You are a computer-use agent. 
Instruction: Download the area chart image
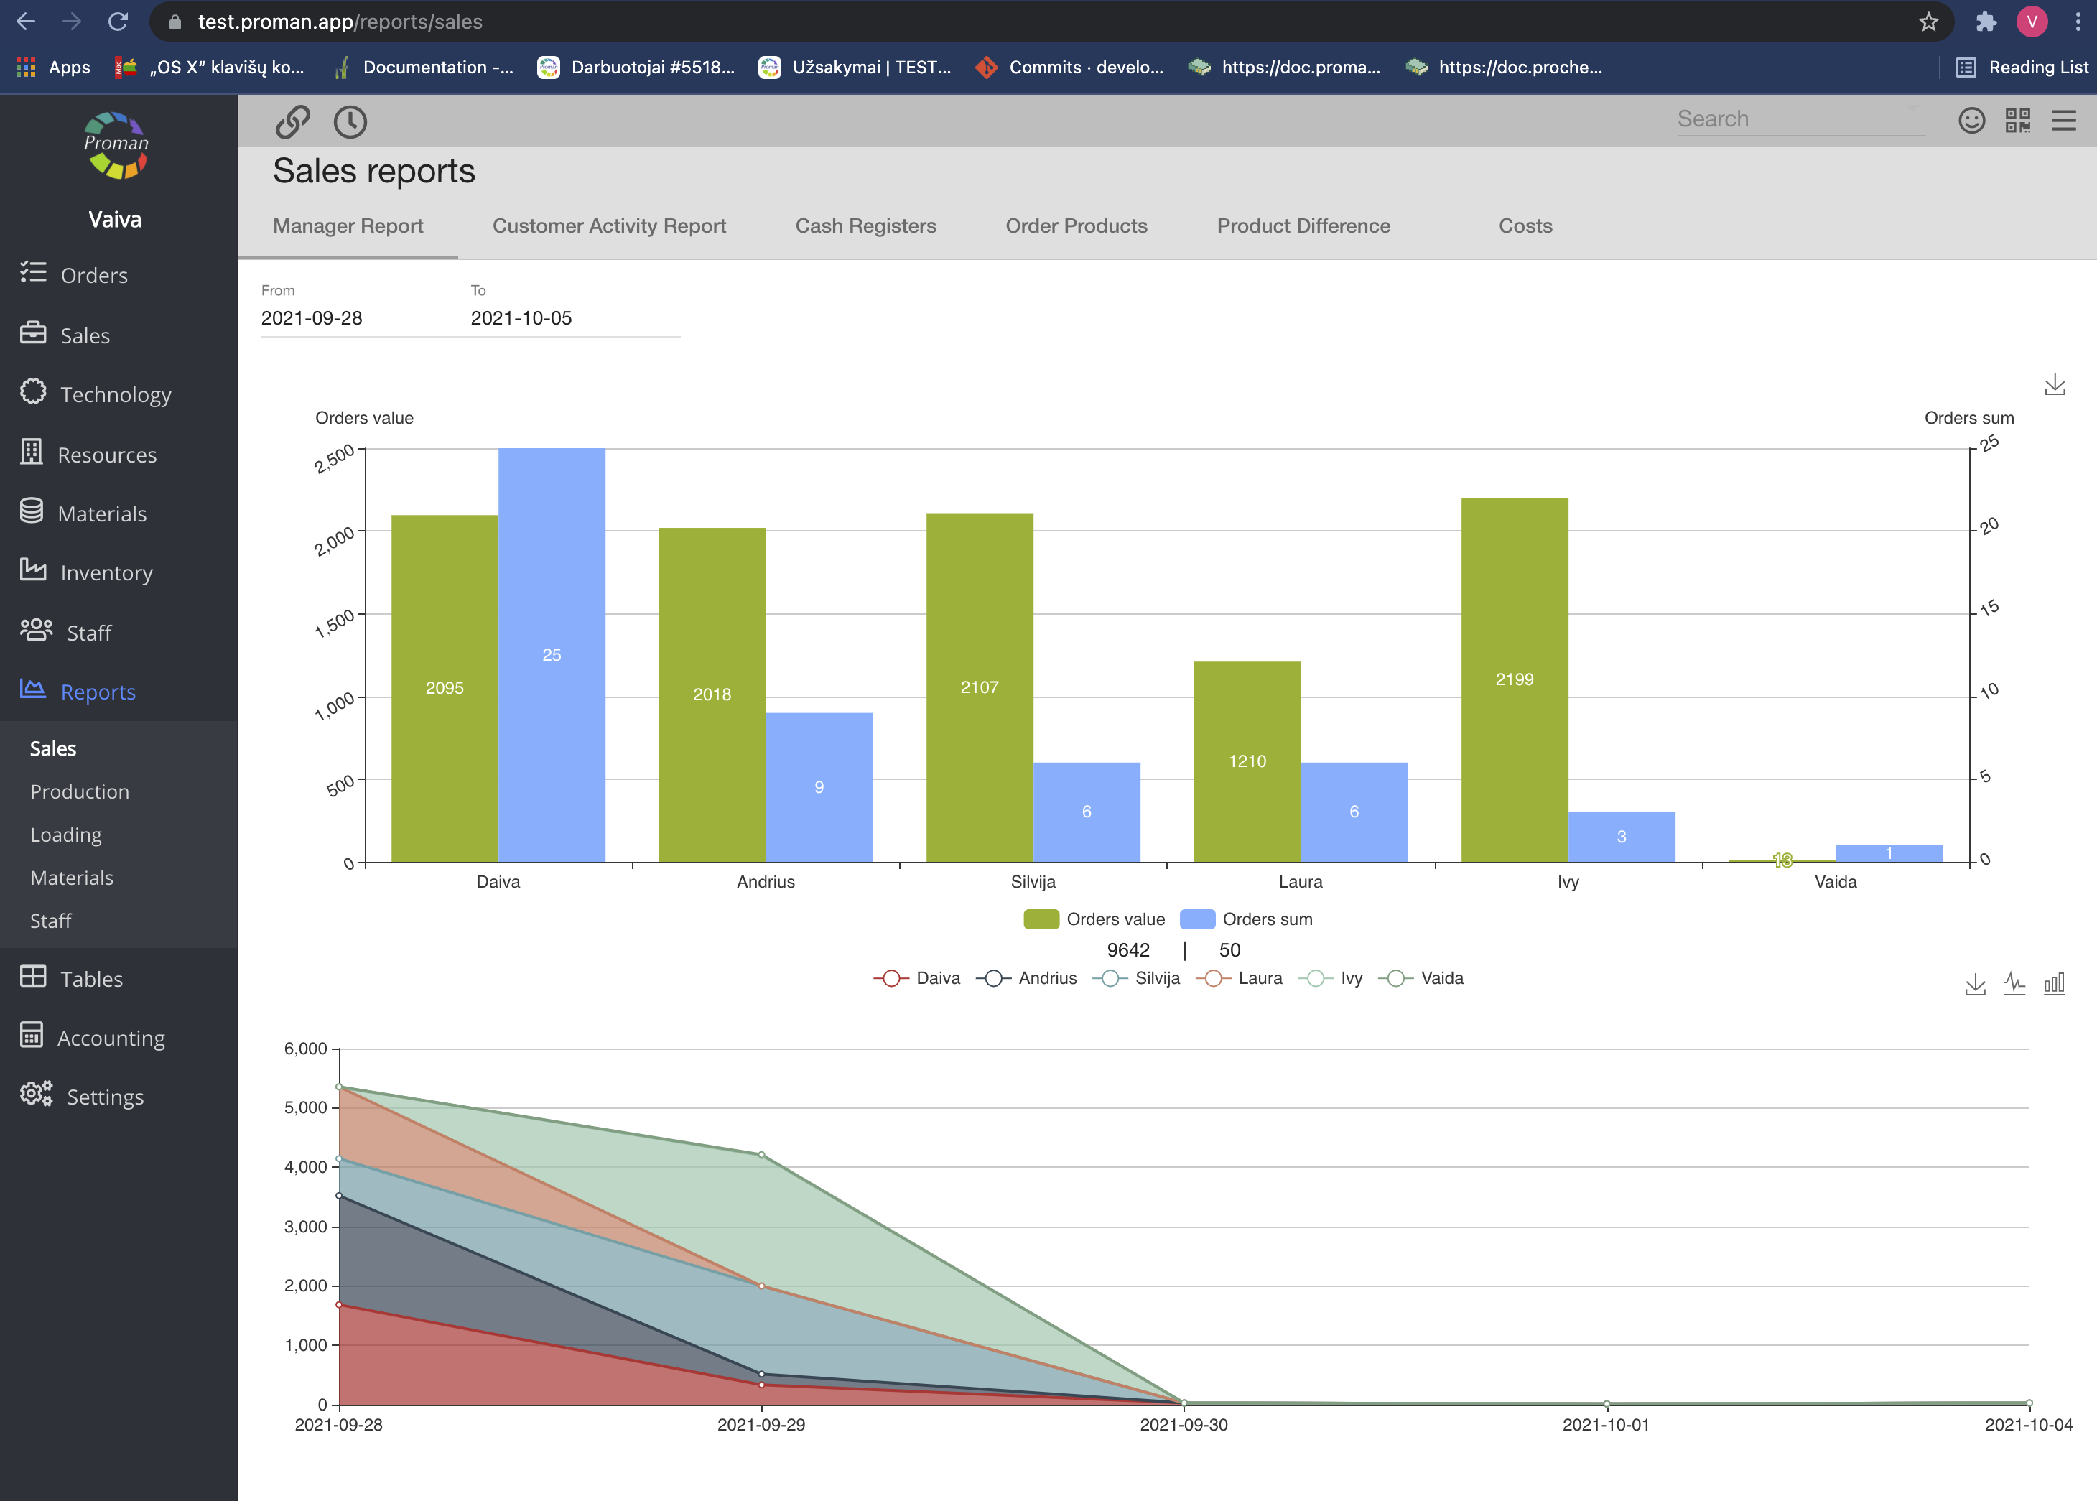tap(1975, 983)
